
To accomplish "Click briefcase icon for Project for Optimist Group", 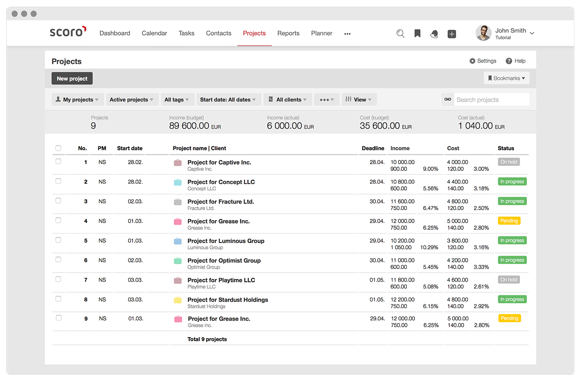I will point(178,261).
